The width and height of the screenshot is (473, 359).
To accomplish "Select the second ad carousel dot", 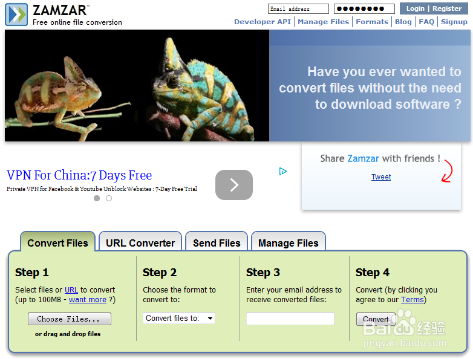I will click(109, 198).
